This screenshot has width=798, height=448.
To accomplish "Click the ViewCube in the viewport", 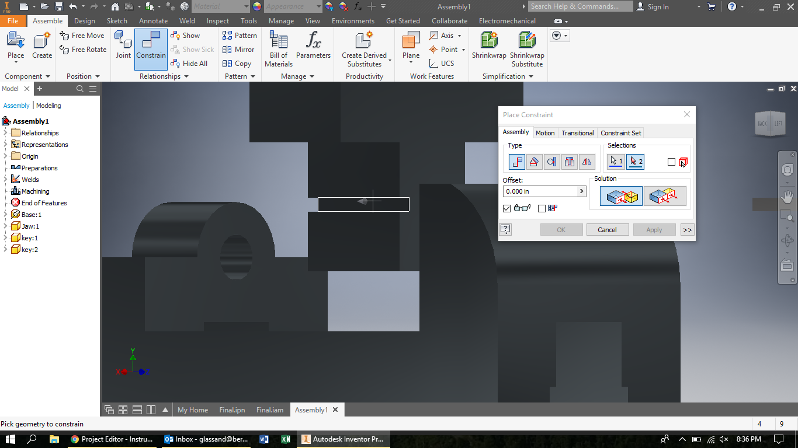I will [770, 123].
